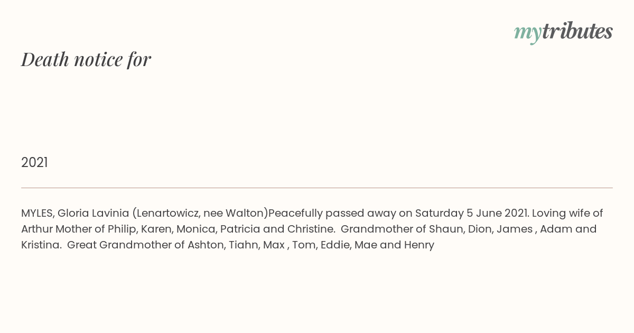Select the name "Henry" ending the notice
634x333 pixels.
click(419, 245)
